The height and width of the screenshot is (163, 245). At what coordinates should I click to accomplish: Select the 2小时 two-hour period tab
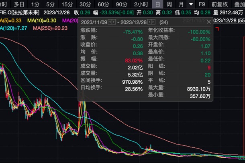[141, 4]
